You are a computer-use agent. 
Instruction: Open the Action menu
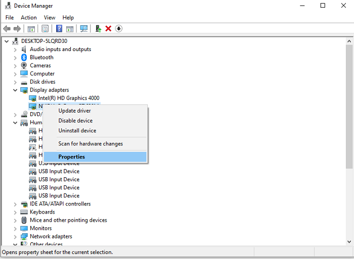pos(29,18)
